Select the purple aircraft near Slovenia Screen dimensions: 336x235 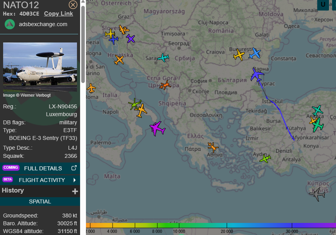click(x=130, y=39)
